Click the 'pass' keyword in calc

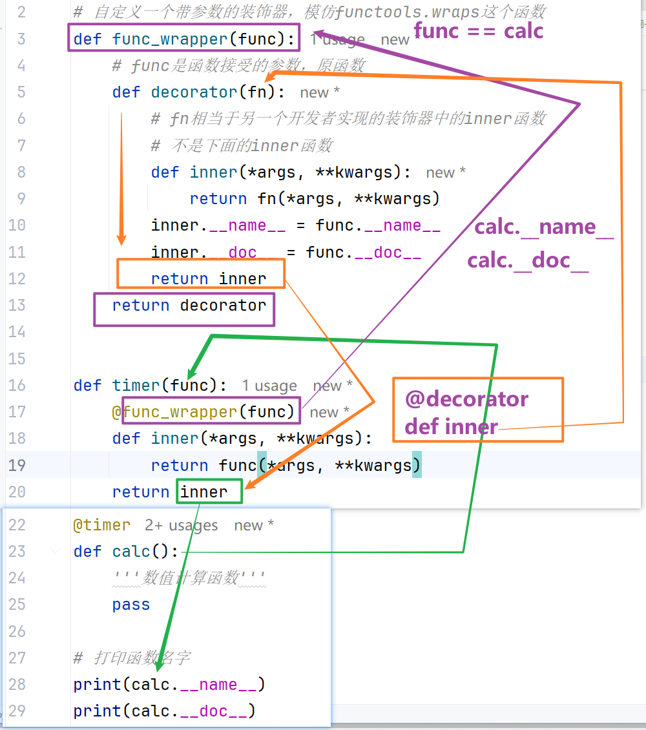(x=131, y=605)
